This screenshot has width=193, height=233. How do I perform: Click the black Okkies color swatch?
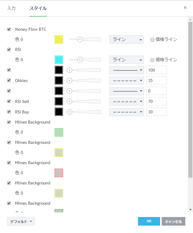(x=59, y=81)
